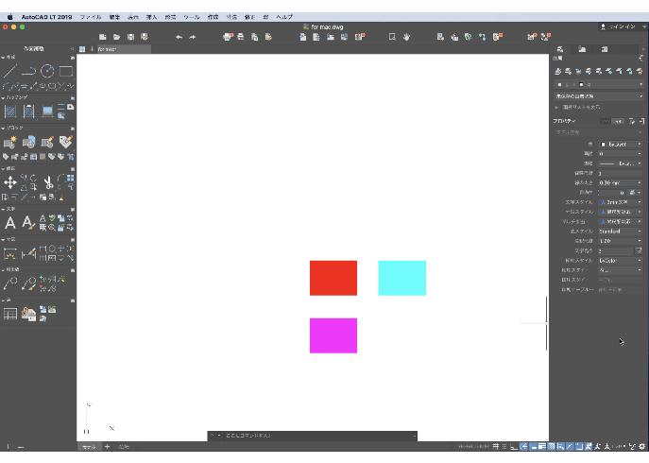The image size is (649, 463).
Task: Open the lineweight 0.30 mm dropdown
Action: [620, 182]
